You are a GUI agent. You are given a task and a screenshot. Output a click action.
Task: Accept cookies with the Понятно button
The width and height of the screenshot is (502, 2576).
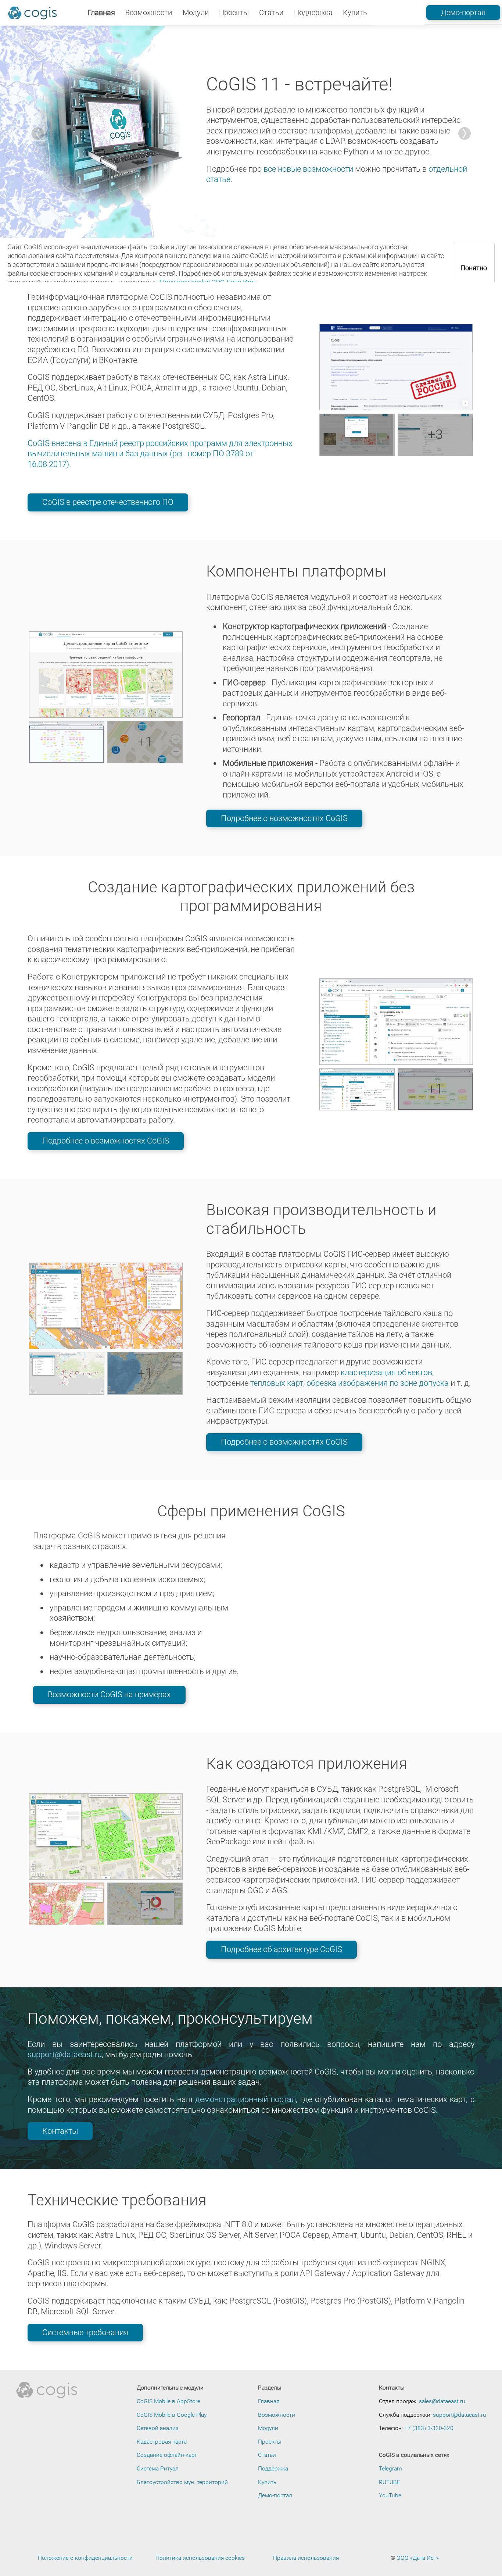click(x=473, y=268)
